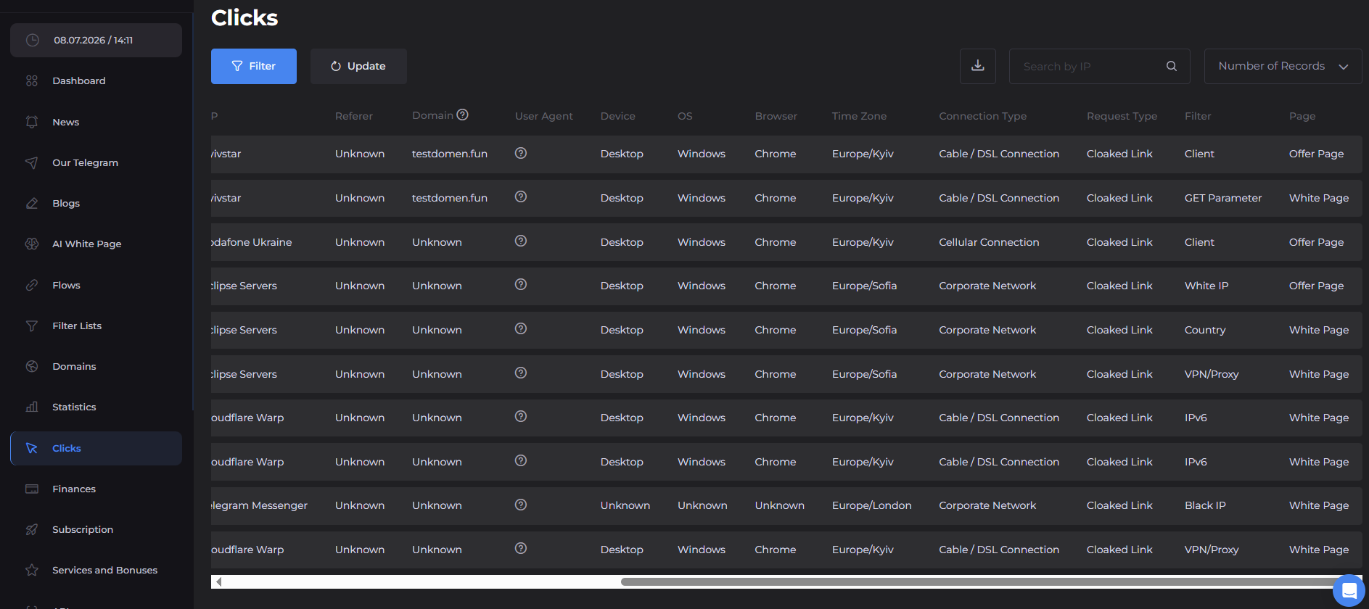Click the Europe/London time zone cell
The image size is (1369, 609).
pos(871,505)
